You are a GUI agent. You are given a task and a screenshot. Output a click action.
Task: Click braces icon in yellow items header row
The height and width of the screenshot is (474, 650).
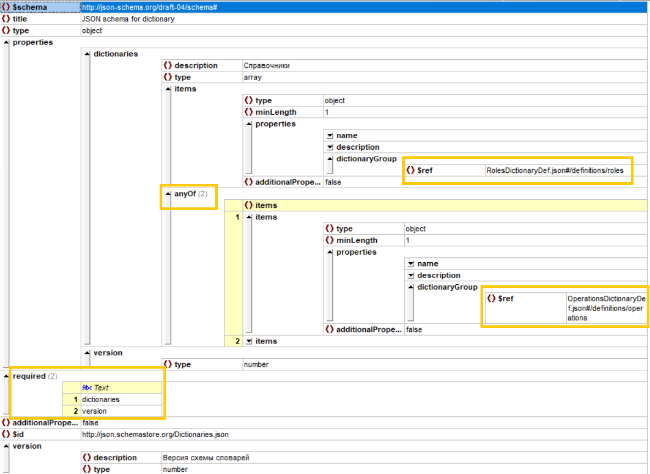tap(248, 205)
